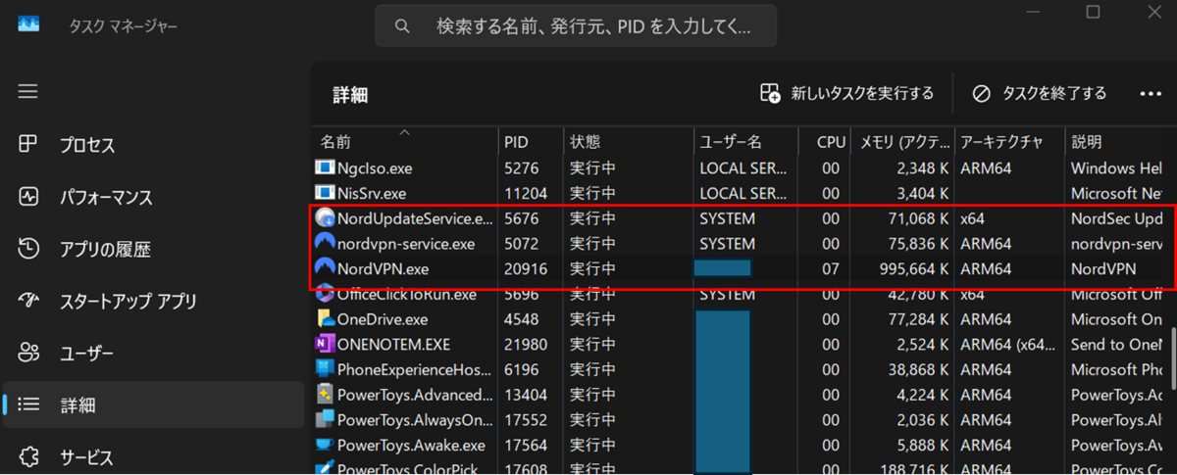Click the PowerToys.Awake.exe name text
The width and height of the screenshot is (1177, 475).
tap(411, 446)
